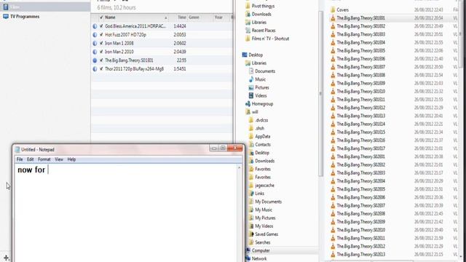The height and width of the screenshot is (262, 466).
Task: Click the status icon beside Thor 2011 720p
Action: point(95,69)
